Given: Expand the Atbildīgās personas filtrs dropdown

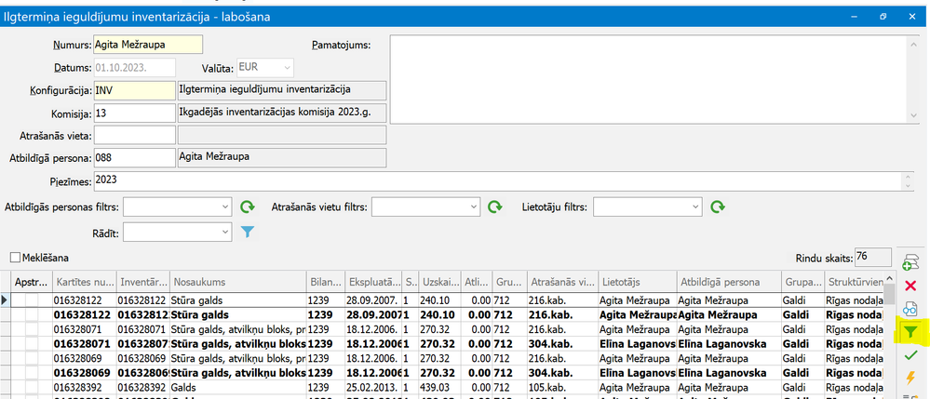Looking at the screenshot, I should 224,206.
